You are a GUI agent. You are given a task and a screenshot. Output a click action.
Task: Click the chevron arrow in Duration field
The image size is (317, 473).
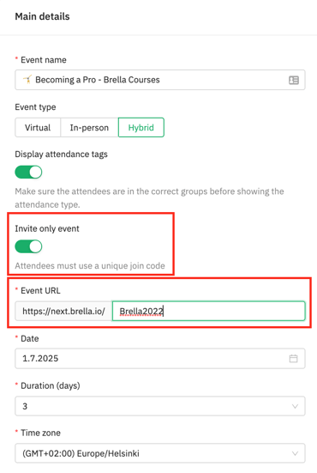click(295, 406)
